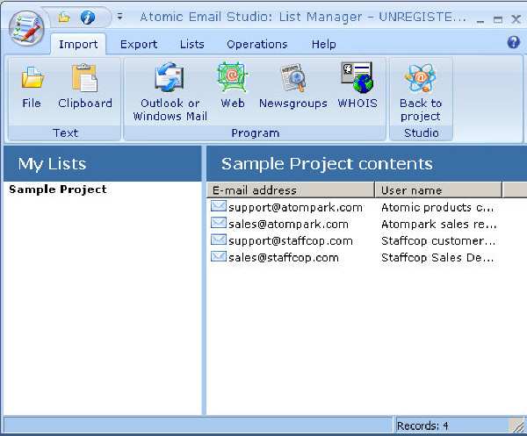Click envelope icon beside support@atompark.com
This screenshot has height=436, width=527.
219,206
